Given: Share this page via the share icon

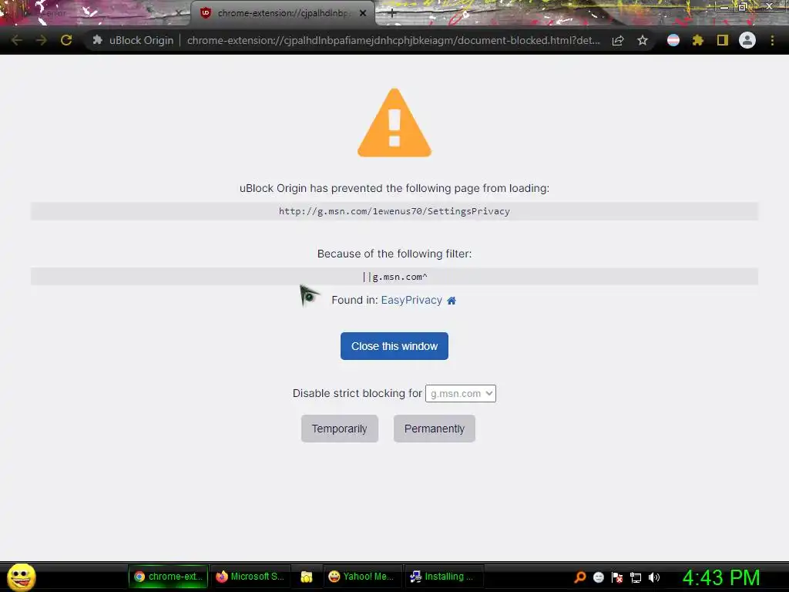Looking at the screenshot, I should coord(618,40).
